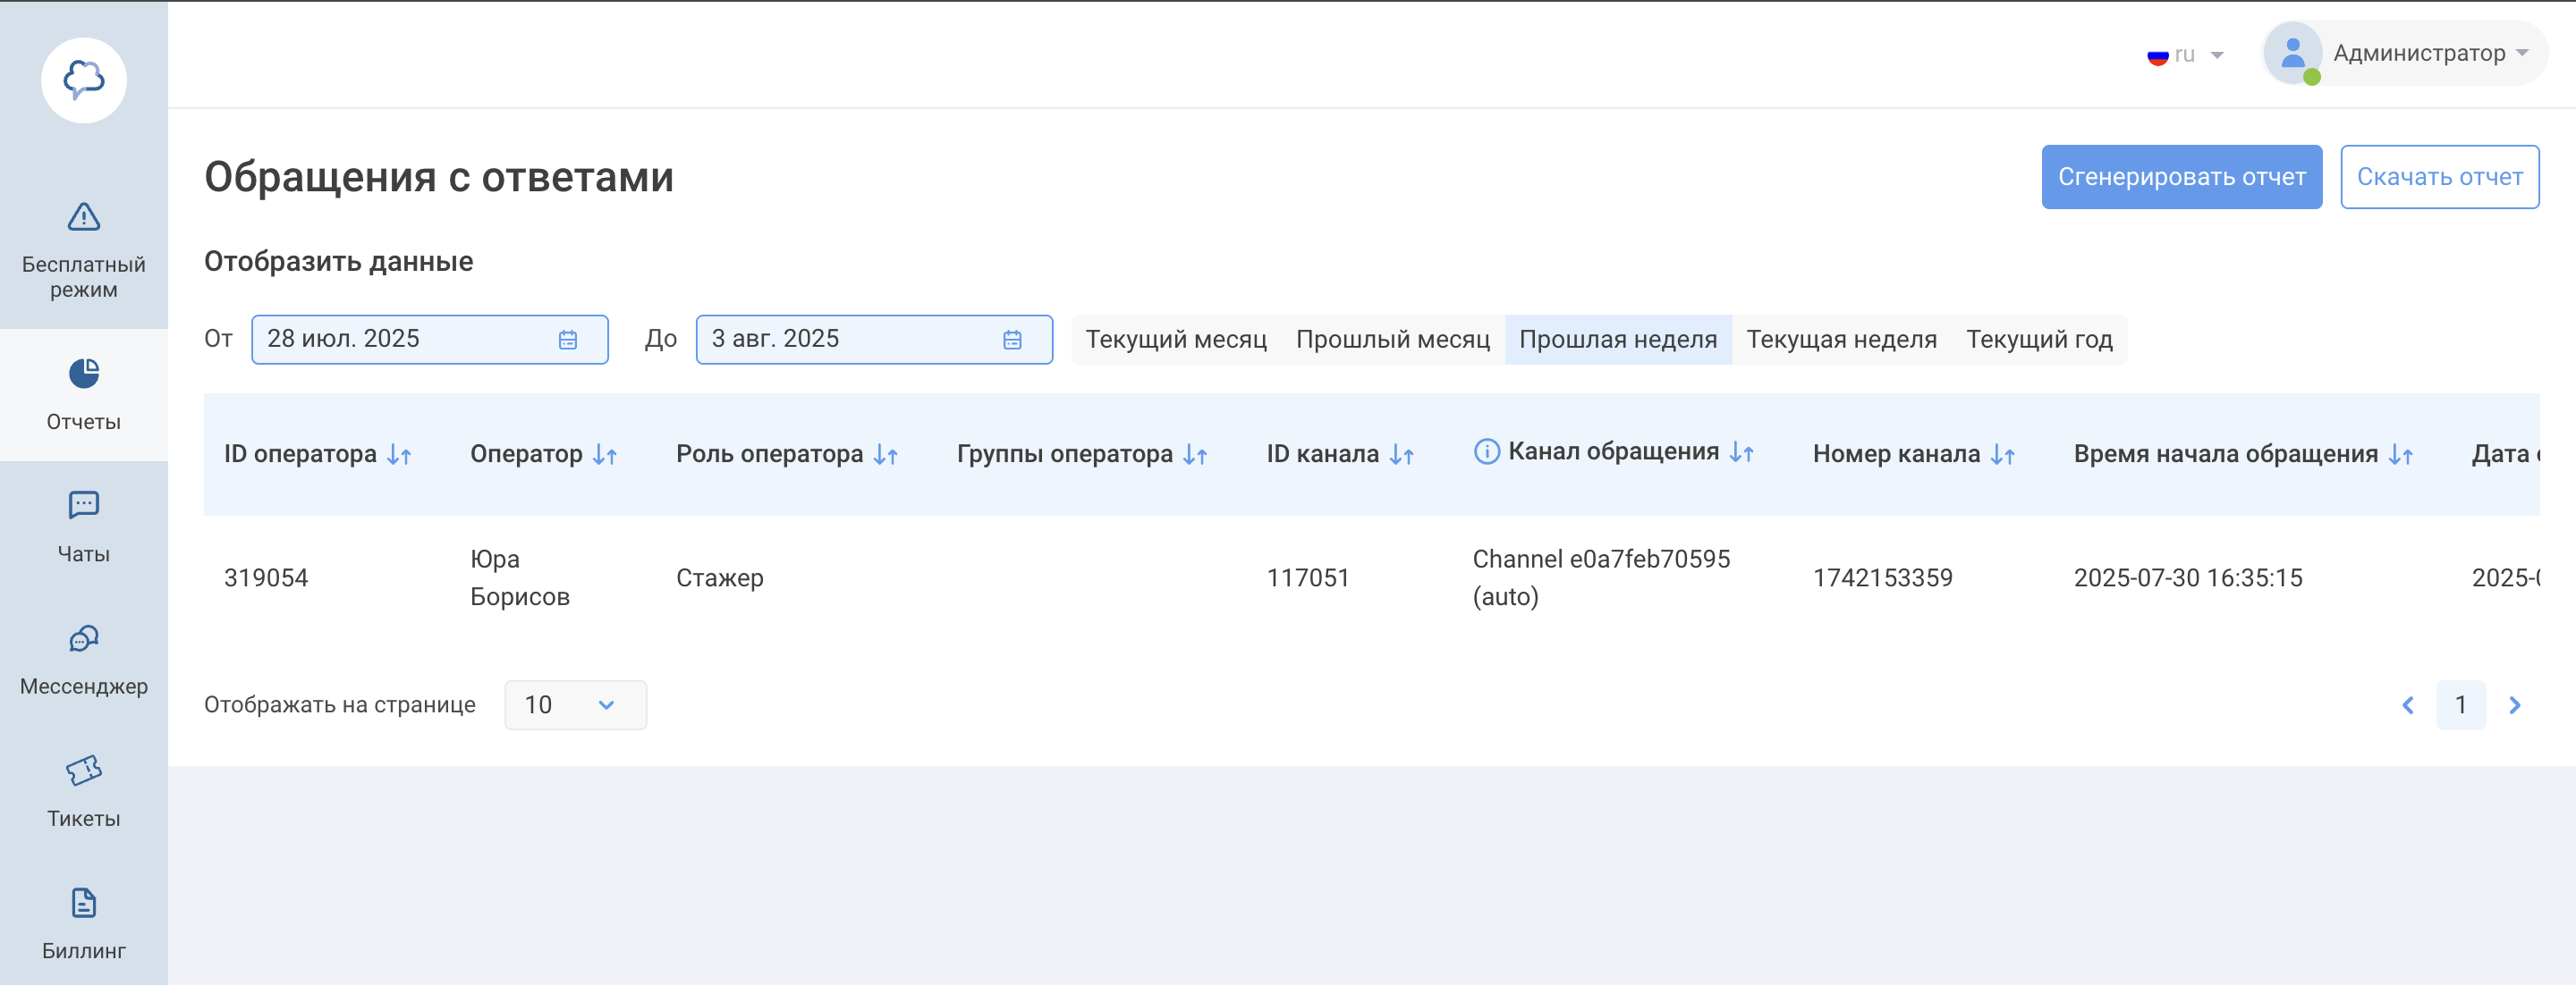
Task: Open rows per page dropdown showing 10
Action: (x=575, y=705)
